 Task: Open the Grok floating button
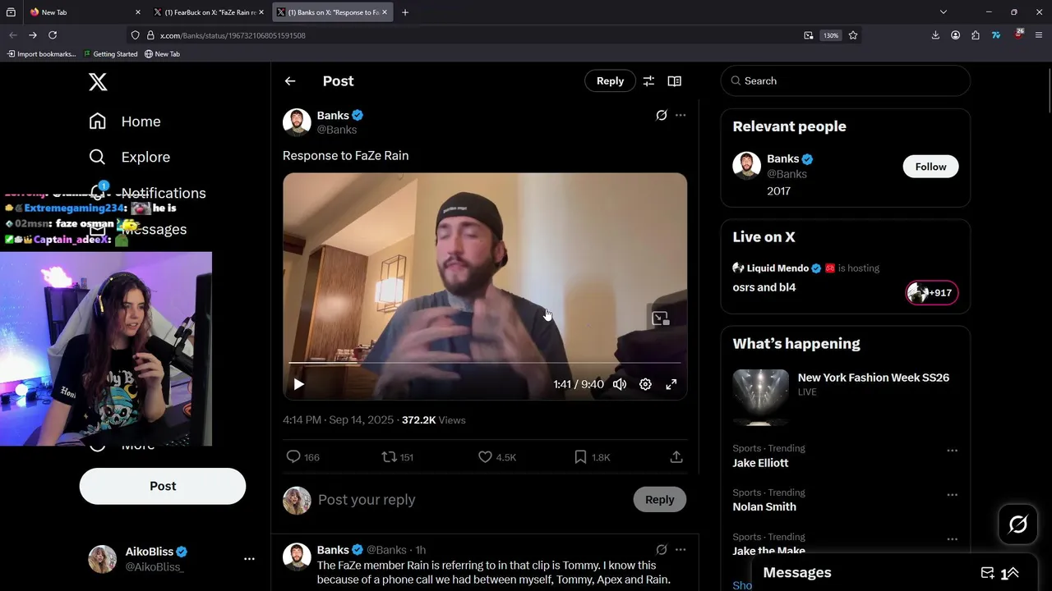(x=1017, y=524)
